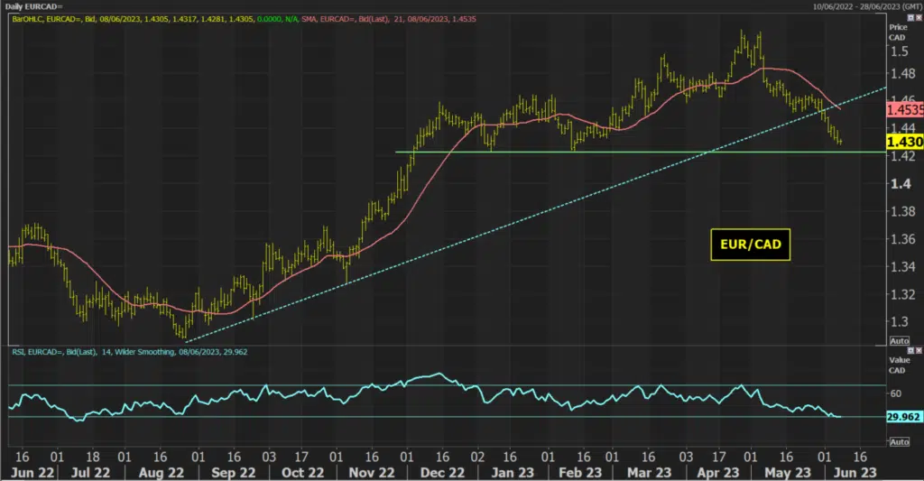Select the SMA 21 legend entry
The image size is (924, 481).
(x=389, y=19)
